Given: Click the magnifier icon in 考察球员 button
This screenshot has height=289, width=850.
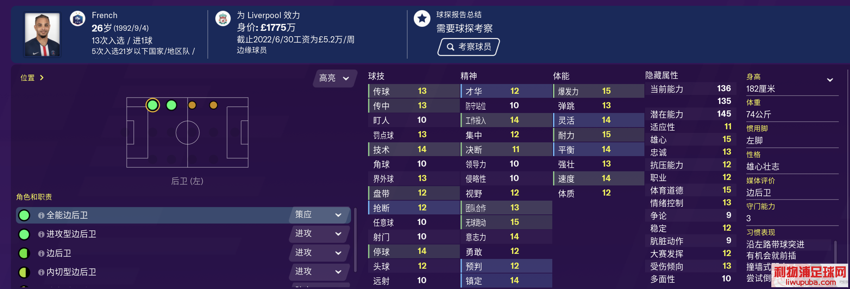Looking at the screenshot, I should 450,47.
